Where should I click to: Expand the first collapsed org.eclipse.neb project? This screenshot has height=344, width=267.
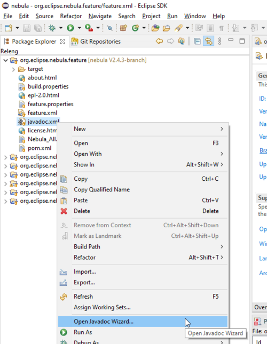(x=5, y=157)
